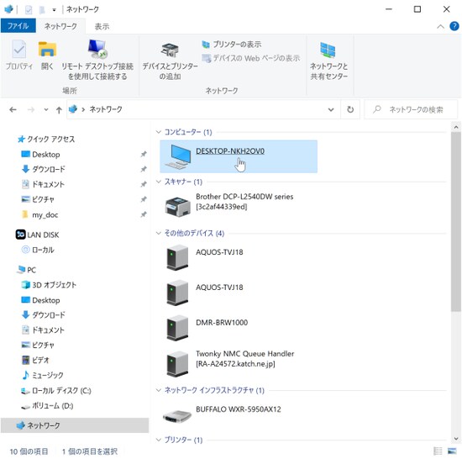The width and height of the screenshot is (462, 459).
Task: Collapse the その他のデバイス group
Action: (x=159, y=233)
